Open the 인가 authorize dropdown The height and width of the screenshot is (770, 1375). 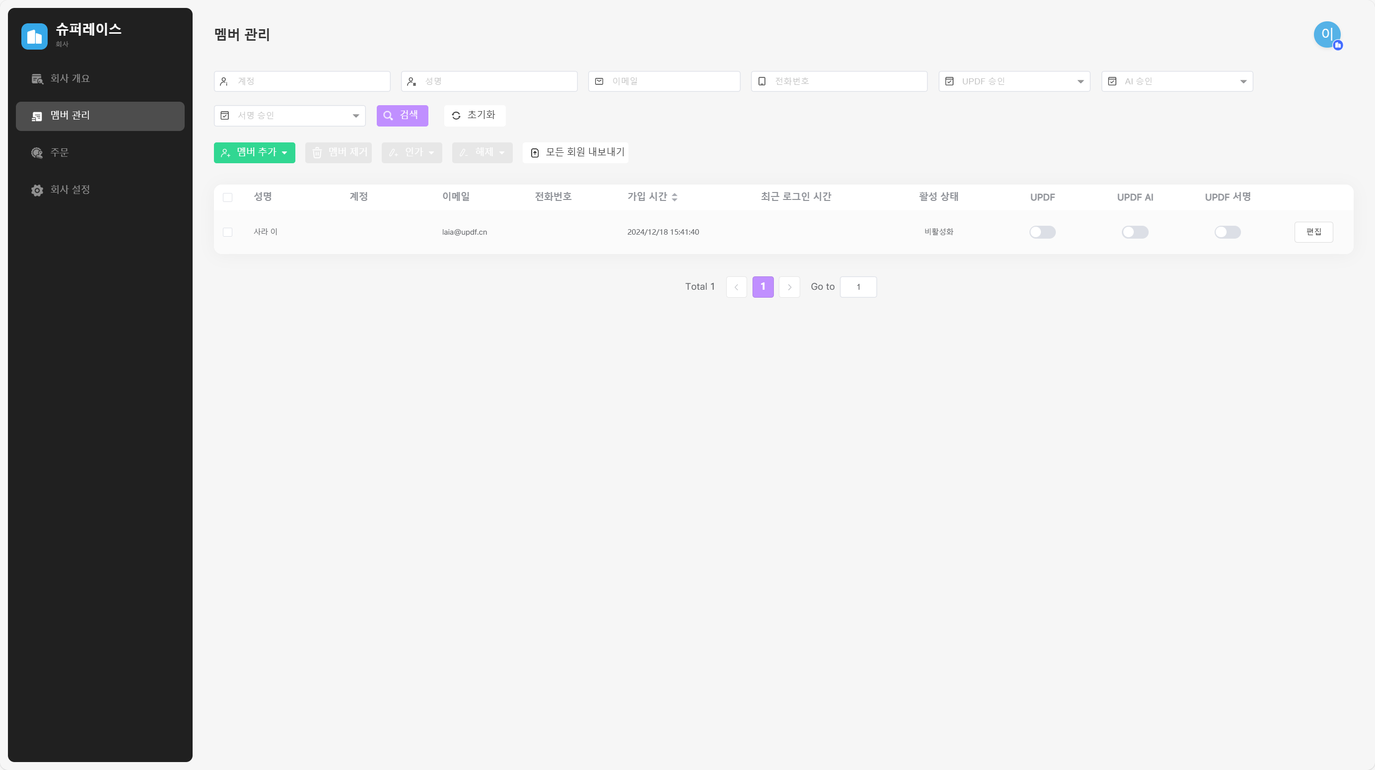coord(412,153)
